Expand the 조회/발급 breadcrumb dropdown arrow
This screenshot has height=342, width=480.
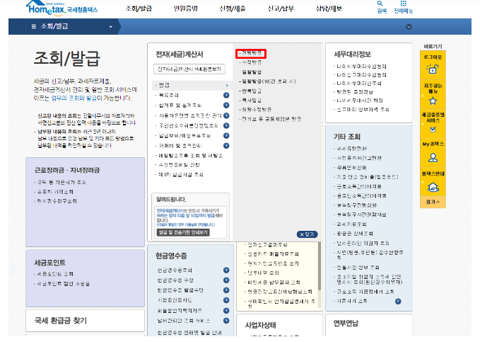(111, 27)
